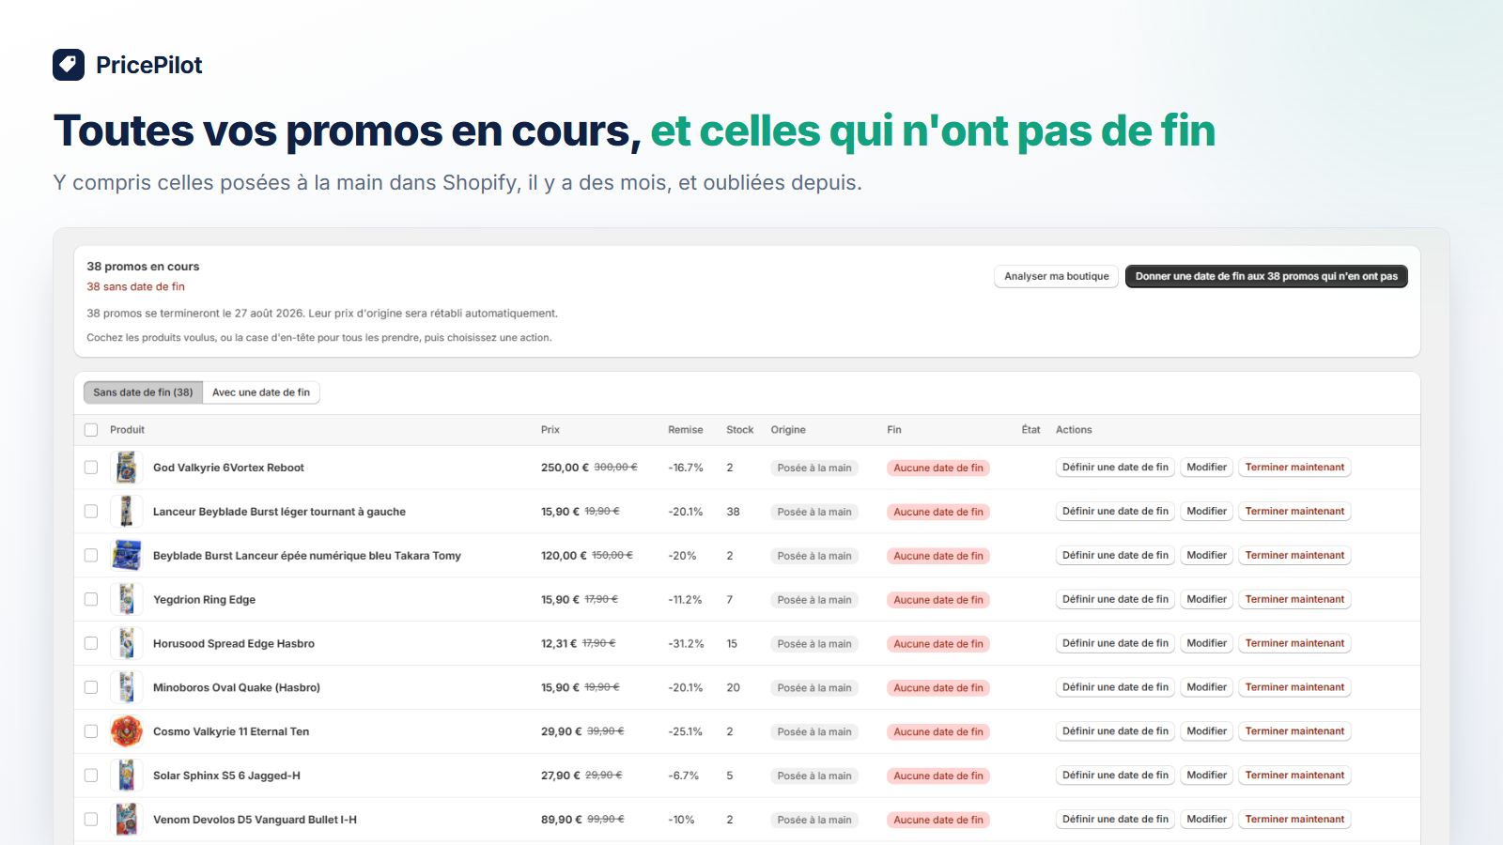Tick the Minoboros Oval Quake checkbox
The width and height of the screenshot is (1503, 845).
tap(91, 687)
